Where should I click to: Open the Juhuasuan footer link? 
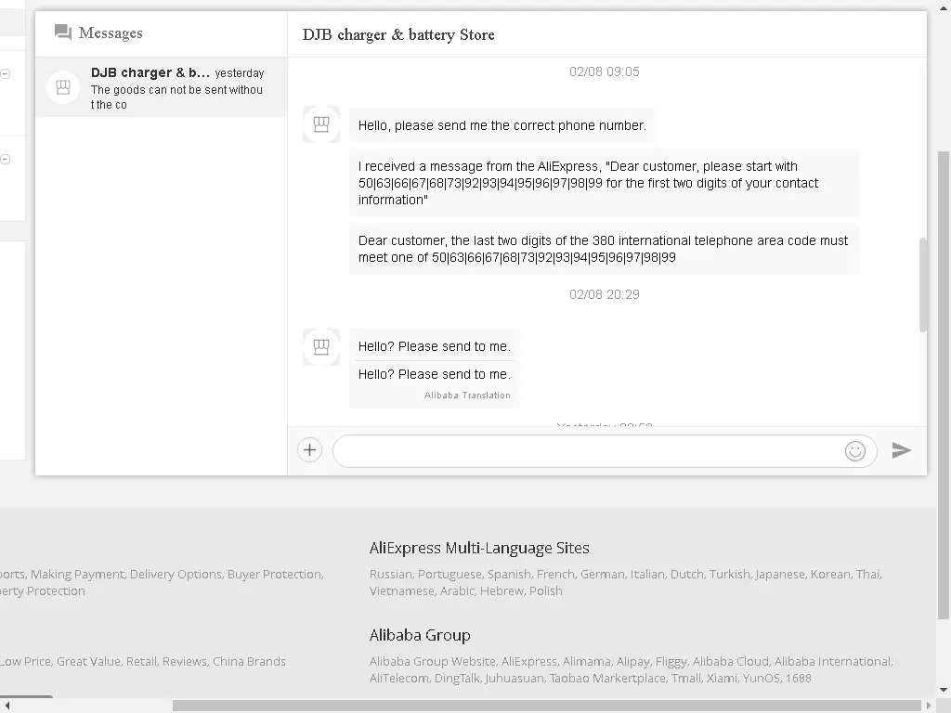click(x=514, y=679)
